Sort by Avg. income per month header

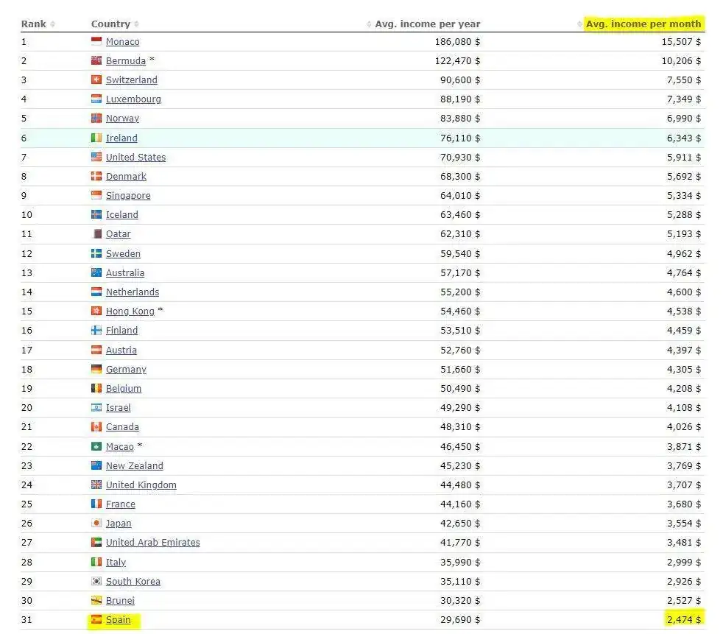(643, 24)
